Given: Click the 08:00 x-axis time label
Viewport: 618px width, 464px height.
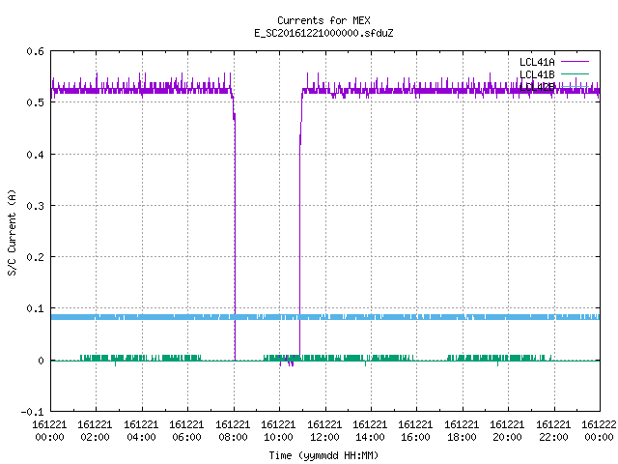Looking at the screenshot, I should point(233,437).
